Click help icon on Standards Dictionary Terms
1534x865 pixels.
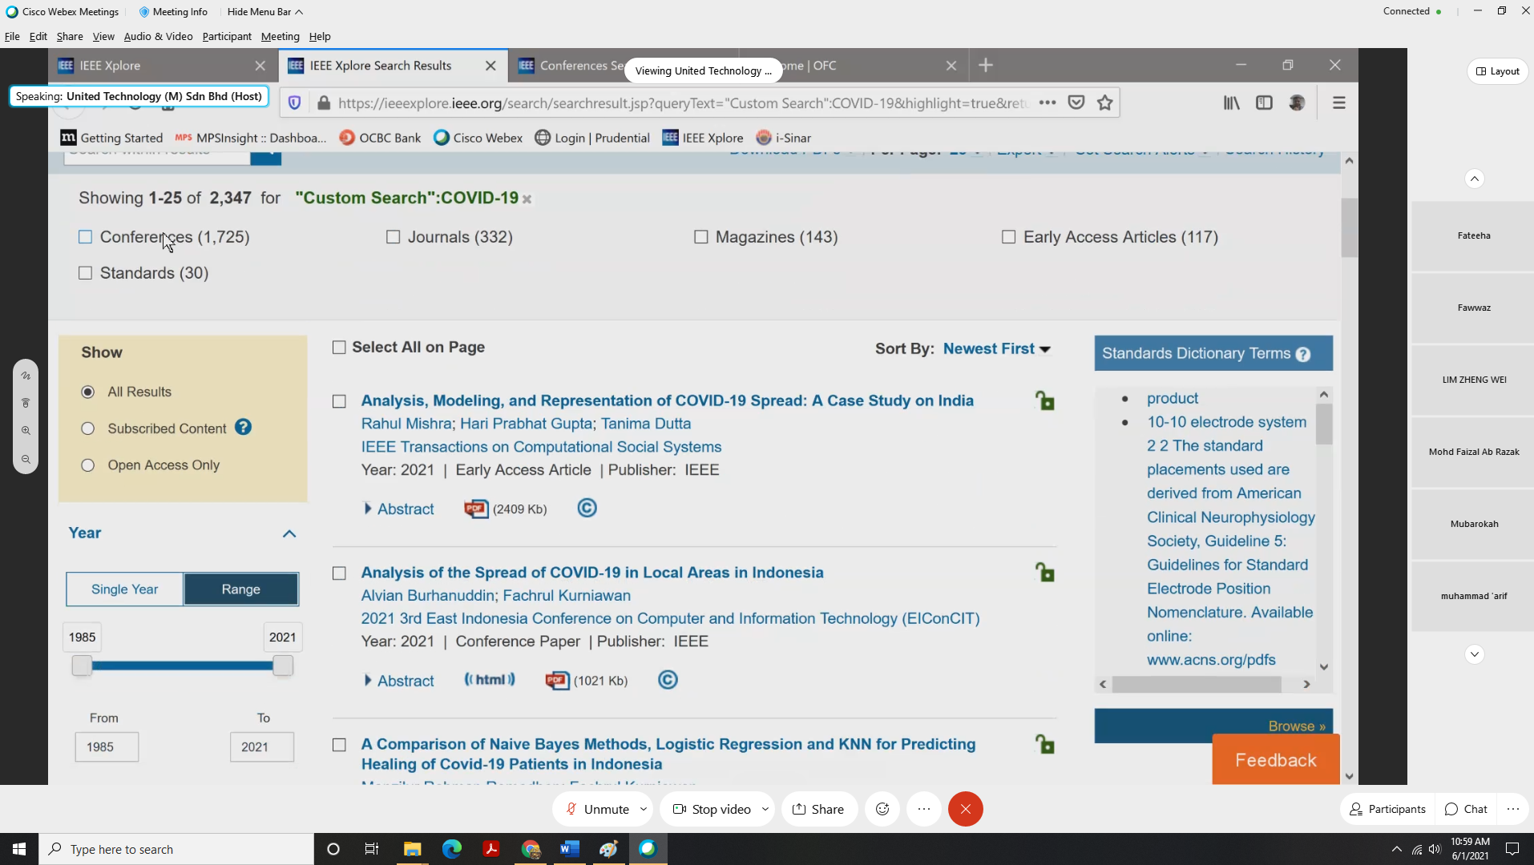click(x=1303, y=354)
